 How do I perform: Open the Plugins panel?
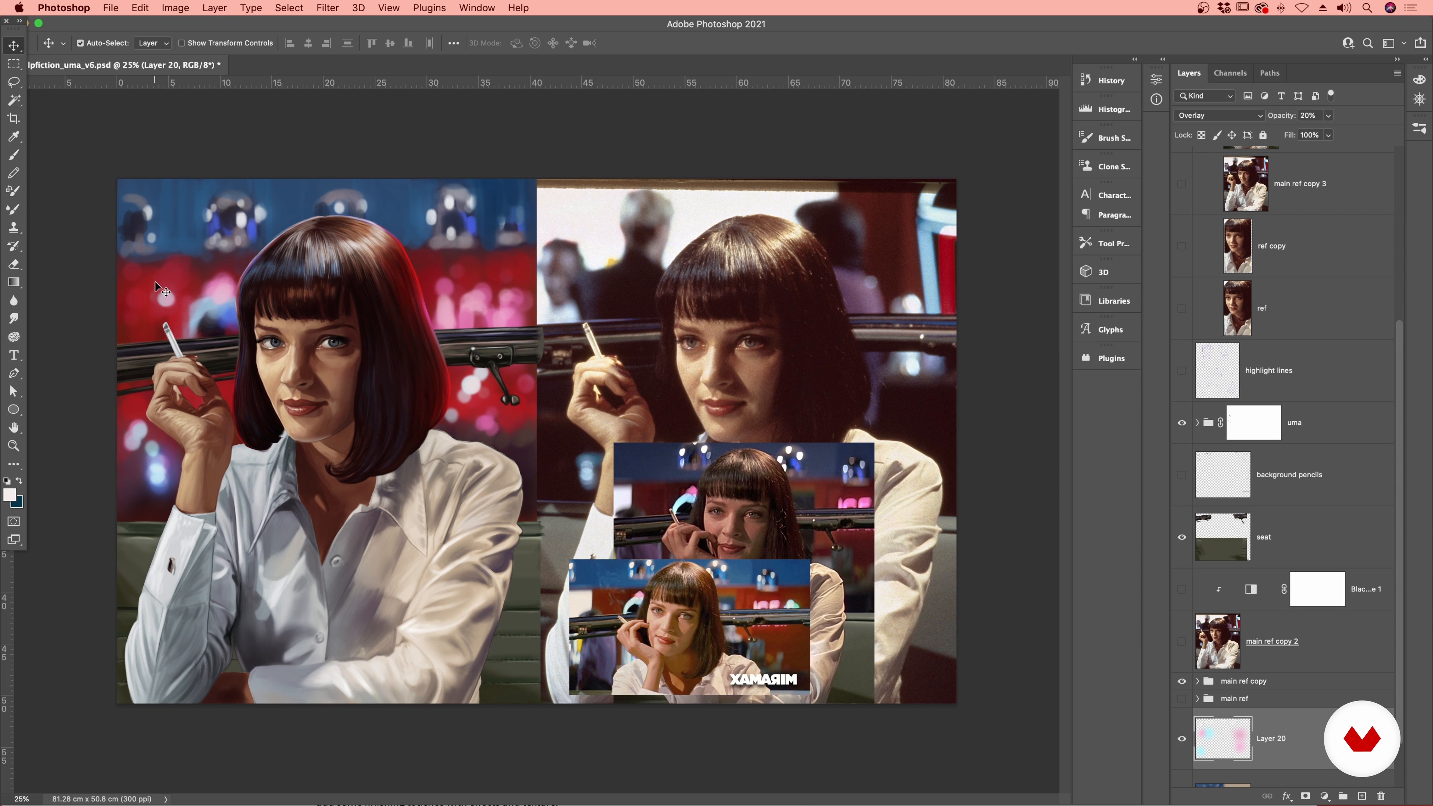click(x=1106, y=358)
